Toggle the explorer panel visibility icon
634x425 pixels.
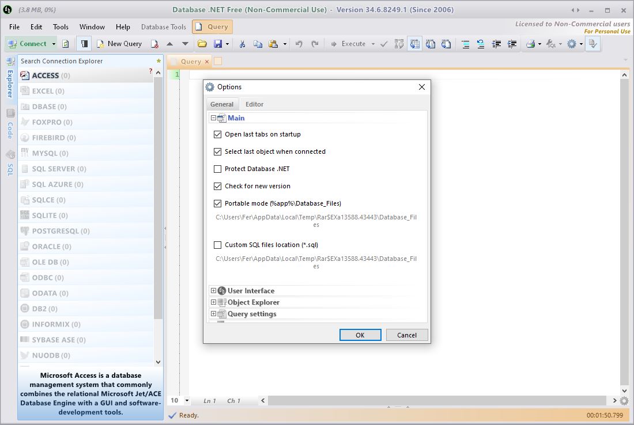point(84,44)
